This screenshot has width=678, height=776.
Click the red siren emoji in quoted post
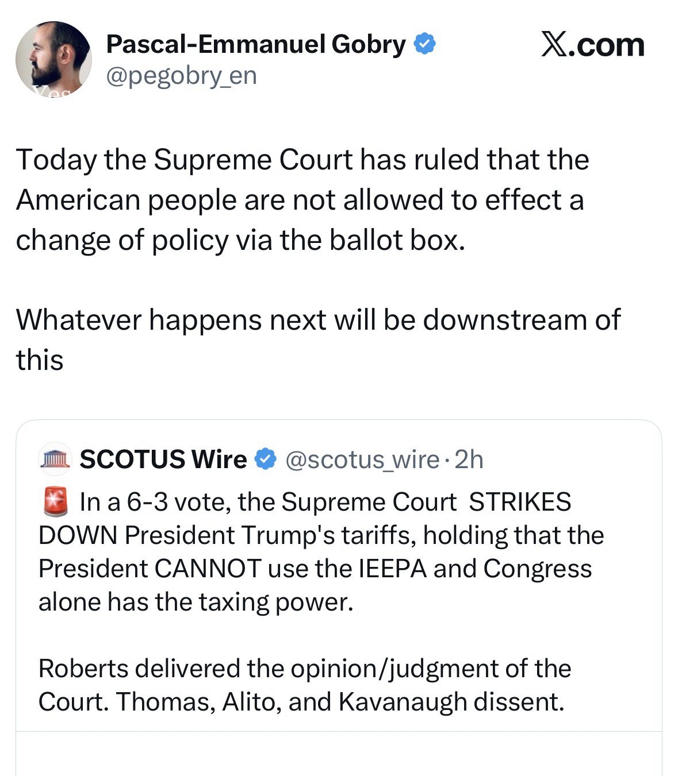pyautogui.click(x=55, y=502)
